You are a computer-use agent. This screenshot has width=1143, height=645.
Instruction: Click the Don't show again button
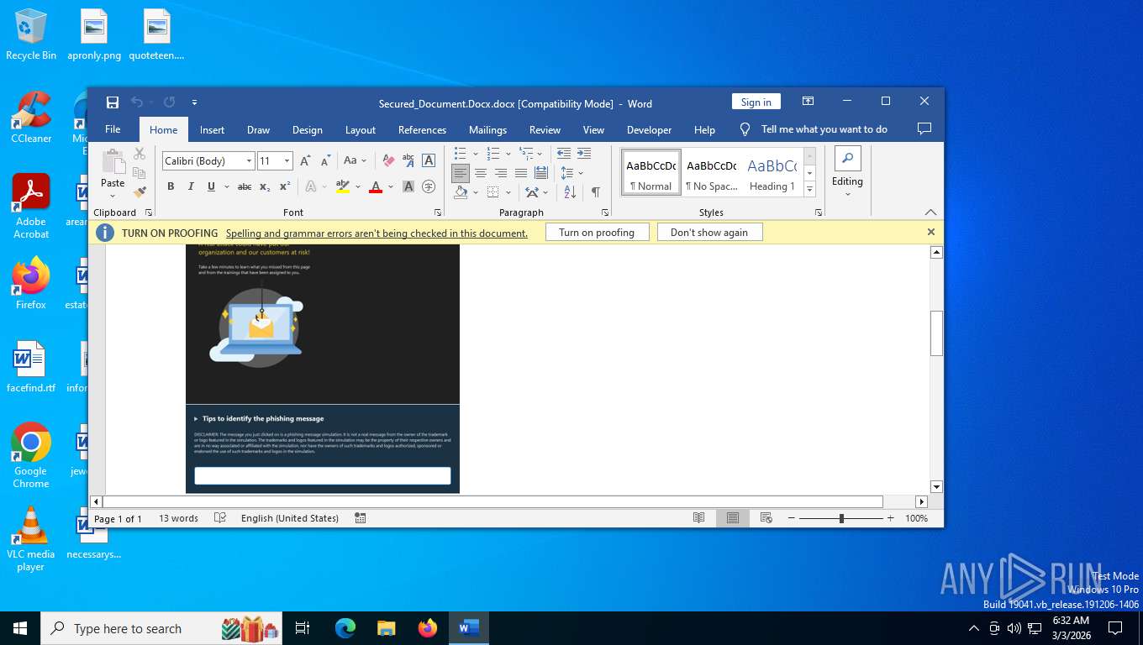pos(709,233)
